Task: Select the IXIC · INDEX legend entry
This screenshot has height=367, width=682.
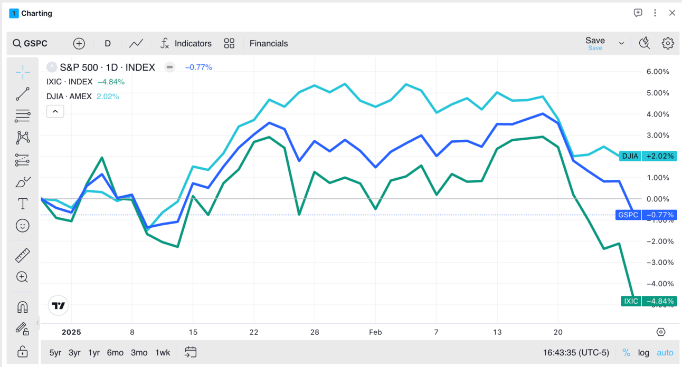Action: (x=70, y=82)
